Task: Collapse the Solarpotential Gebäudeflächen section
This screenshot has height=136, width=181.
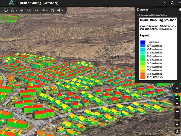Action: pyautogui.click(x=138, y=15)
